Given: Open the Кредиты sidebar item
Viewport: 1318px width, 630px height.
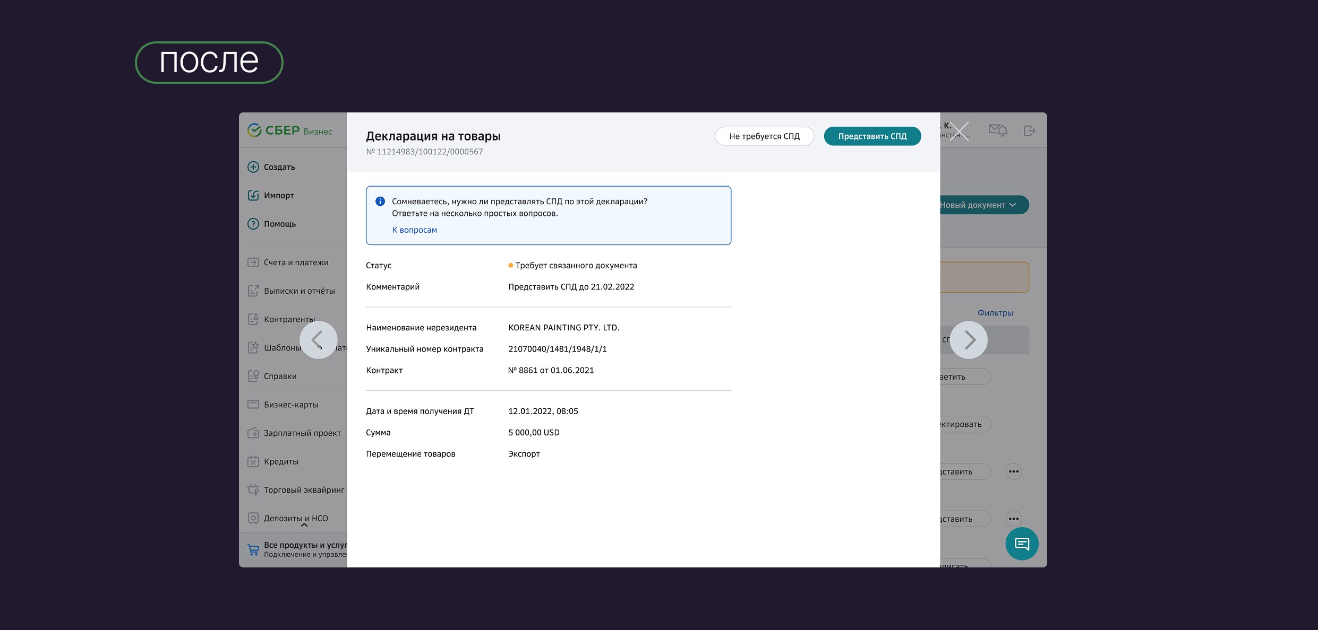Looking at the screenshot, I should pos(280,462).
